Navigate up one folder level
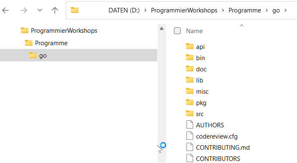 (55, 10)
